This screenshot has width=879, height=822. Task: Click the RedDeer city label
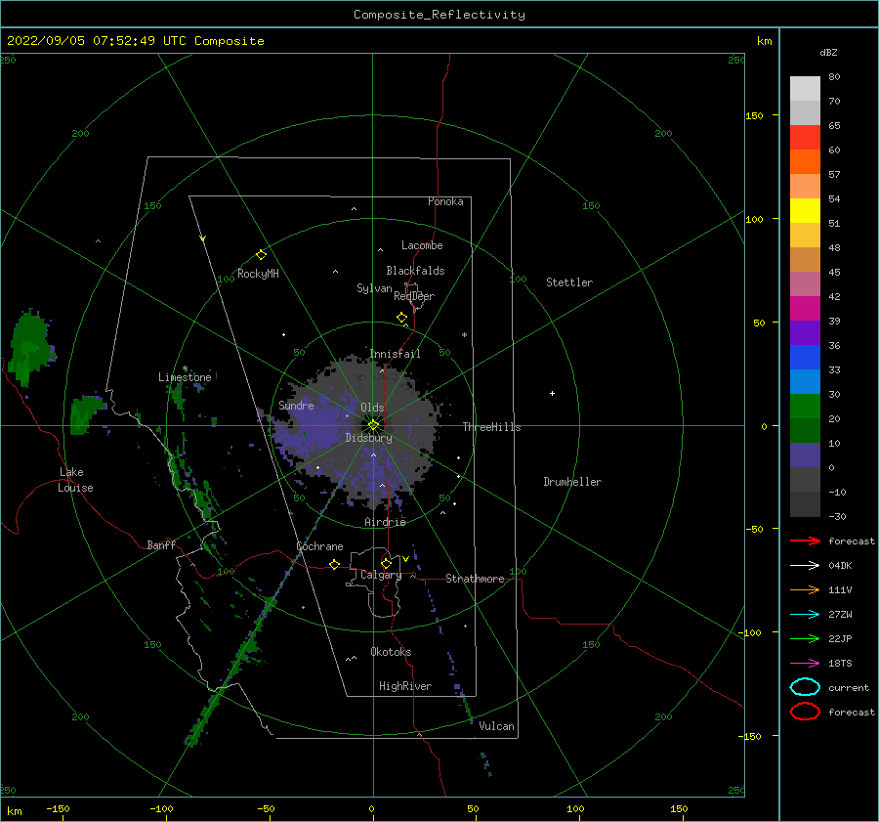point(414,296)
